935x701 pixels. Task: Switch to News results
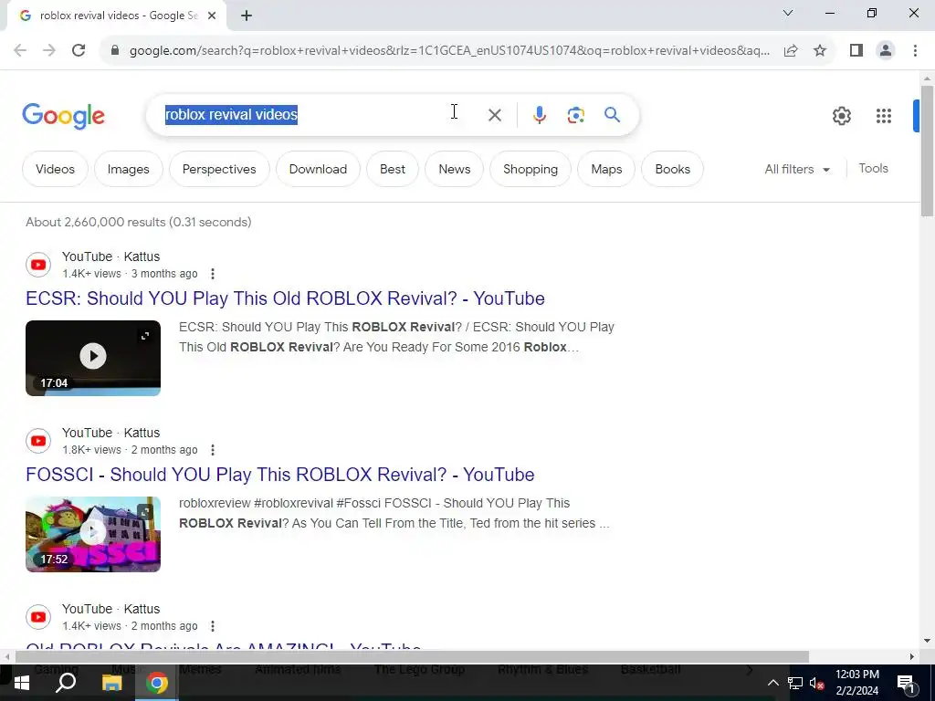point(455,169)
